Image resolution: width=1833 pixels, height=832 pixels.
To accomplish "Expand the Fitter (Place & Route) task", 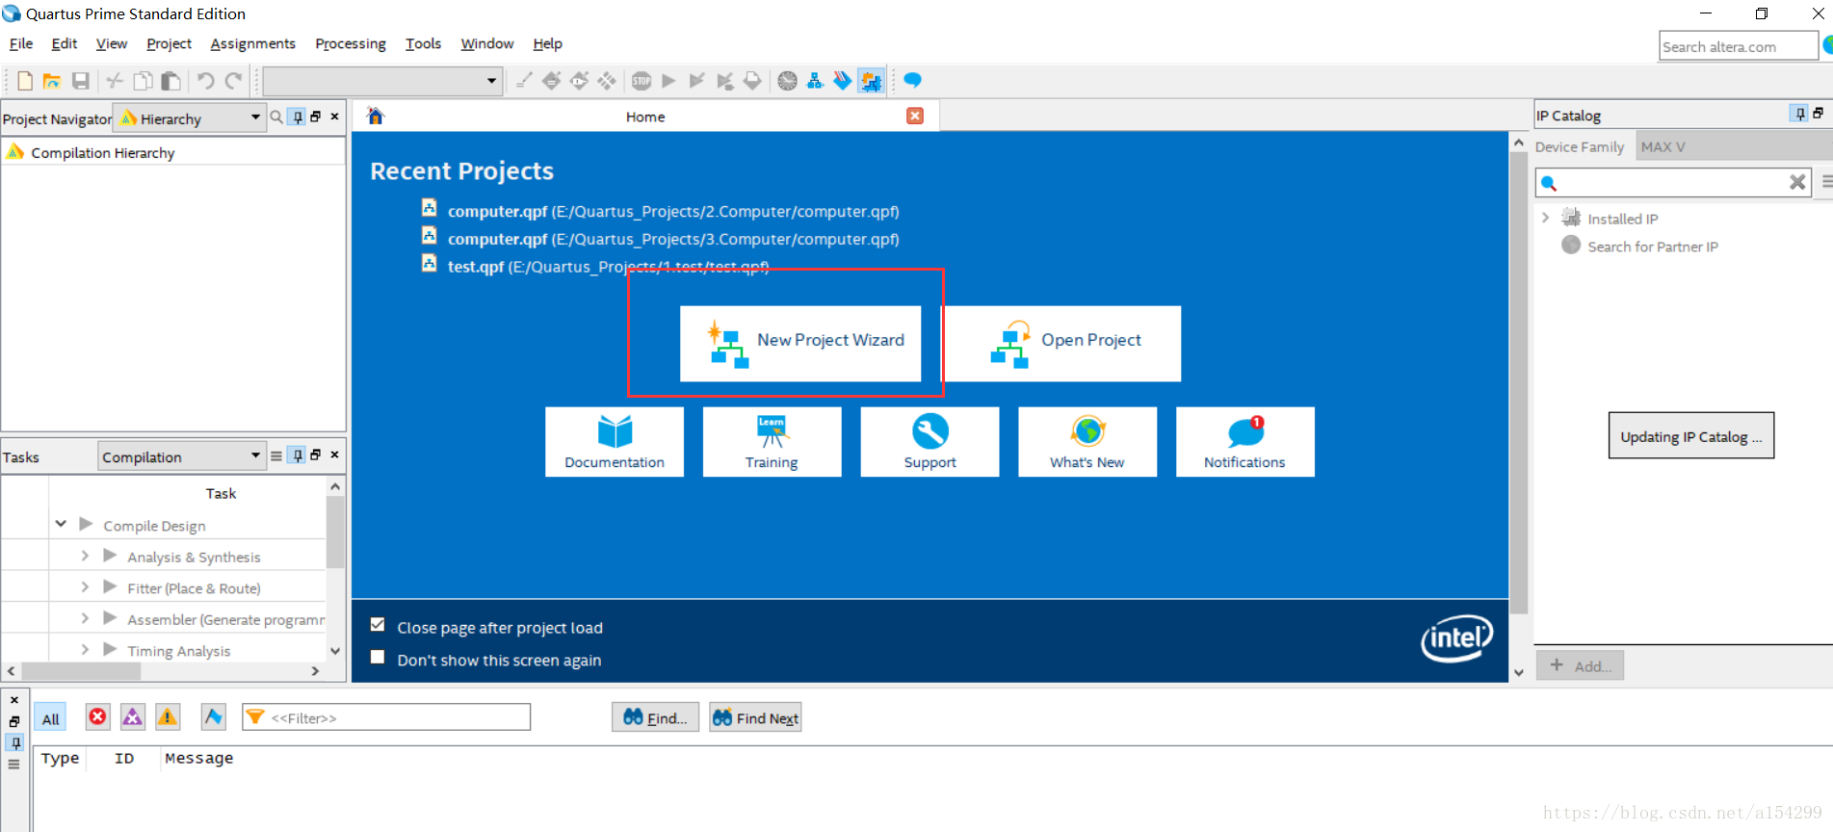I will coord(85,586).
